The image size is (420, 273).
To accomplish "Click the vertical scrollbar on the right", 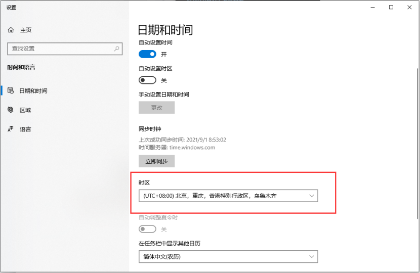I will coord(418,143).
